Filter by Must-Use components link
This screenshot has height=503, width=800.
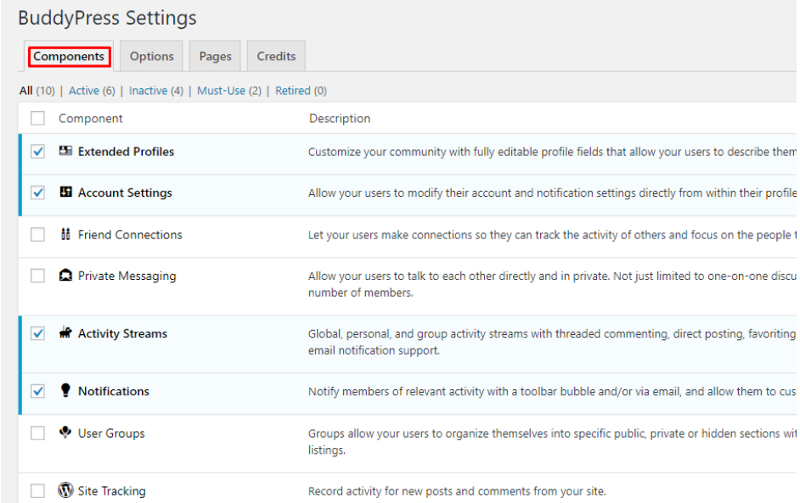click(x=221, y=91)
